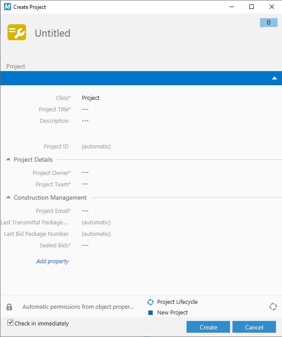Click the Last Bid Package Number value
This screenshot has width=282, height=337.
click(x=96, y=234)
